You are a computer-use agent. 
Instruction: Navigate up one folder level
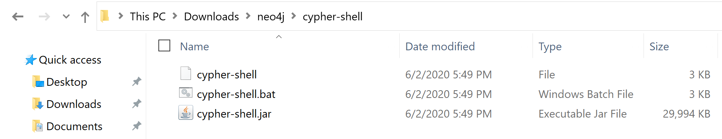[x=85, y=17]
